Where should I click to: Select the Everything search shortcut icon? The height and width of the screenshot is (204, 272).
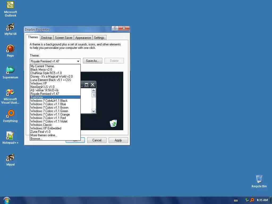coord(10,116)
